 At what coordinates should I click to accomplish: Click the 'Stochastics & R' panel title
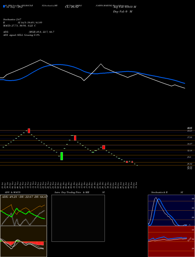[x=159, y=192]
